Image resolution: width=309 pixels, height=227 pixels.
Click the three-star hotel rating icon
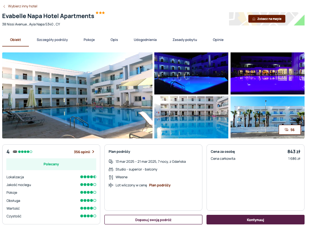click(100, 13)
